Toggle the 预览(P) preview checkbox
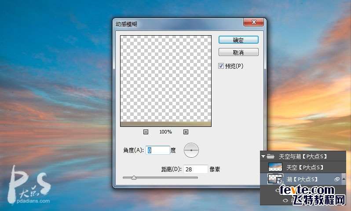Screen dimensions: 351x211 (221, 66)
